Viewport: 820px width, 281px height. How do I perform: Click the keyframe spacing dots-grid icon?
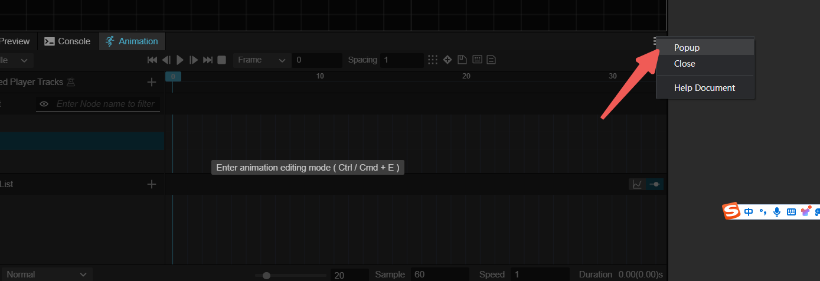[x=433, y=60]
